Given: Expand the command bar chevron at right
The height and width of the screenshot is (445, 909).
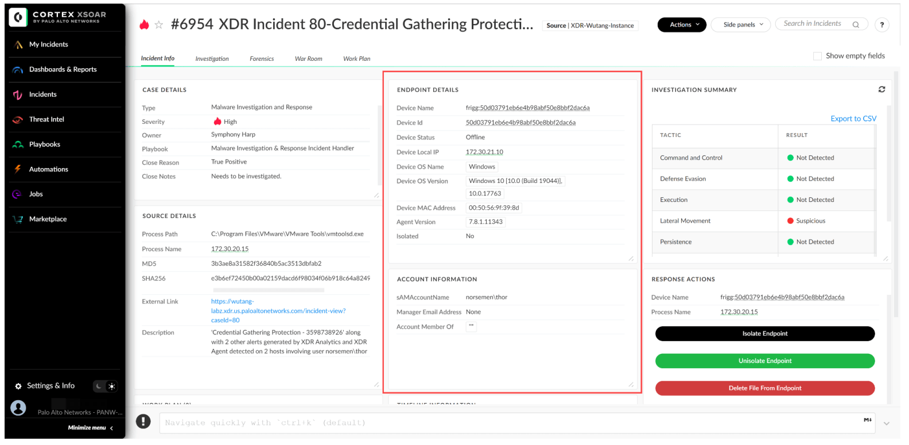Looking at the screenshot, I should (x=887, y=424).
